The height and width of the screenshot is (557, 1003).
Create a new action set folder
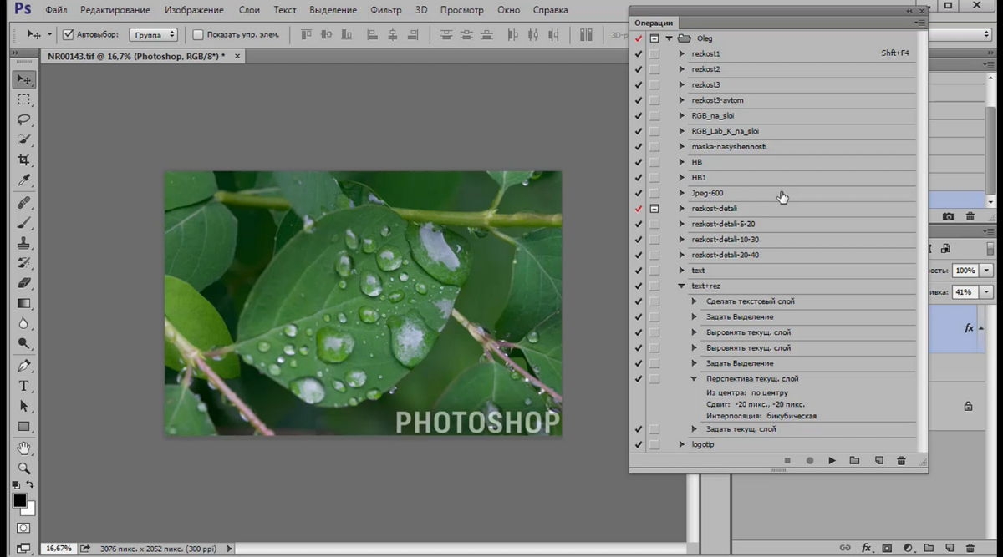pyautogui.click(x=854, y=460)
